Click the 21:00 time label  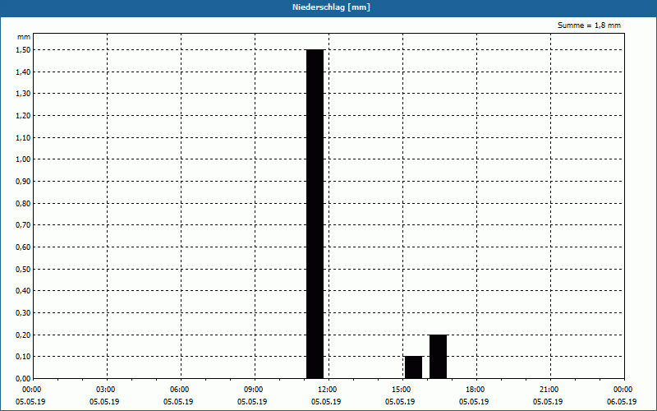(x=550, y=390)
